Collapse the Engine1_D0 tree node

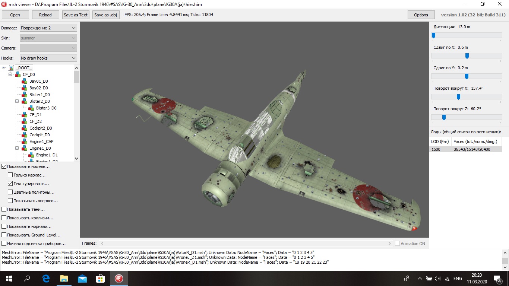point(17,148)
